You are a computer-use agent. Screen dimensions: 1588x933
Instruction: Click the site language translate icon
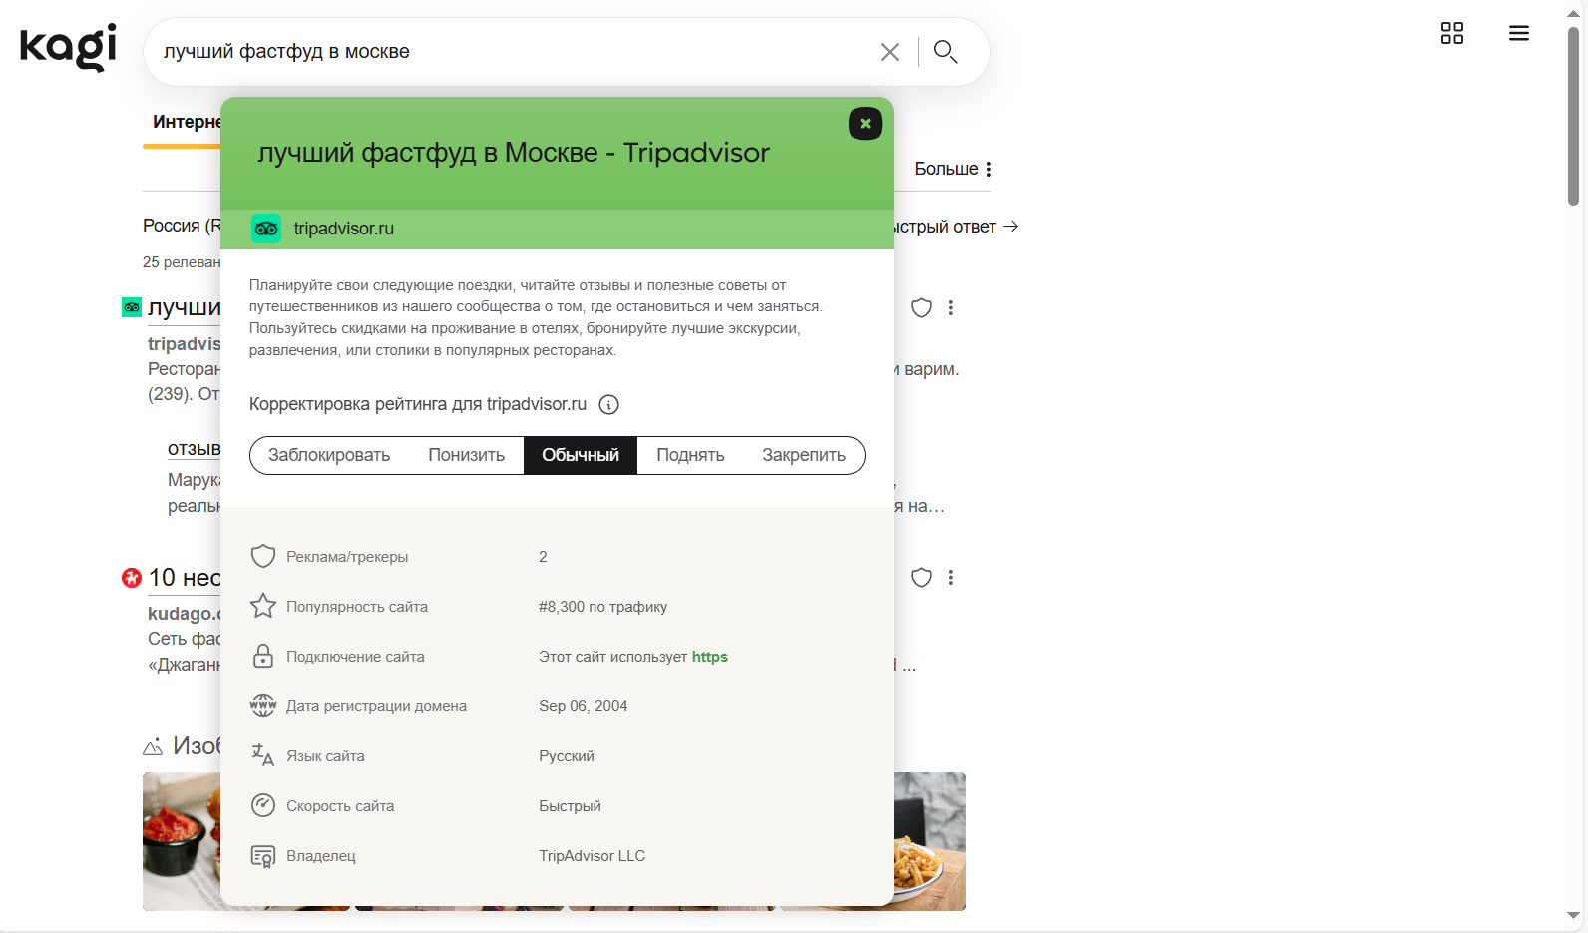[x=263, y=755]
